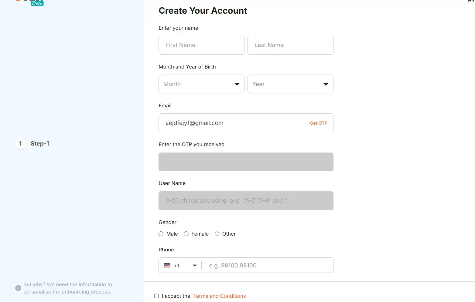Viewport: 475px width, 302px height.
Task: Click the OTP entry box
Action: 246,162
